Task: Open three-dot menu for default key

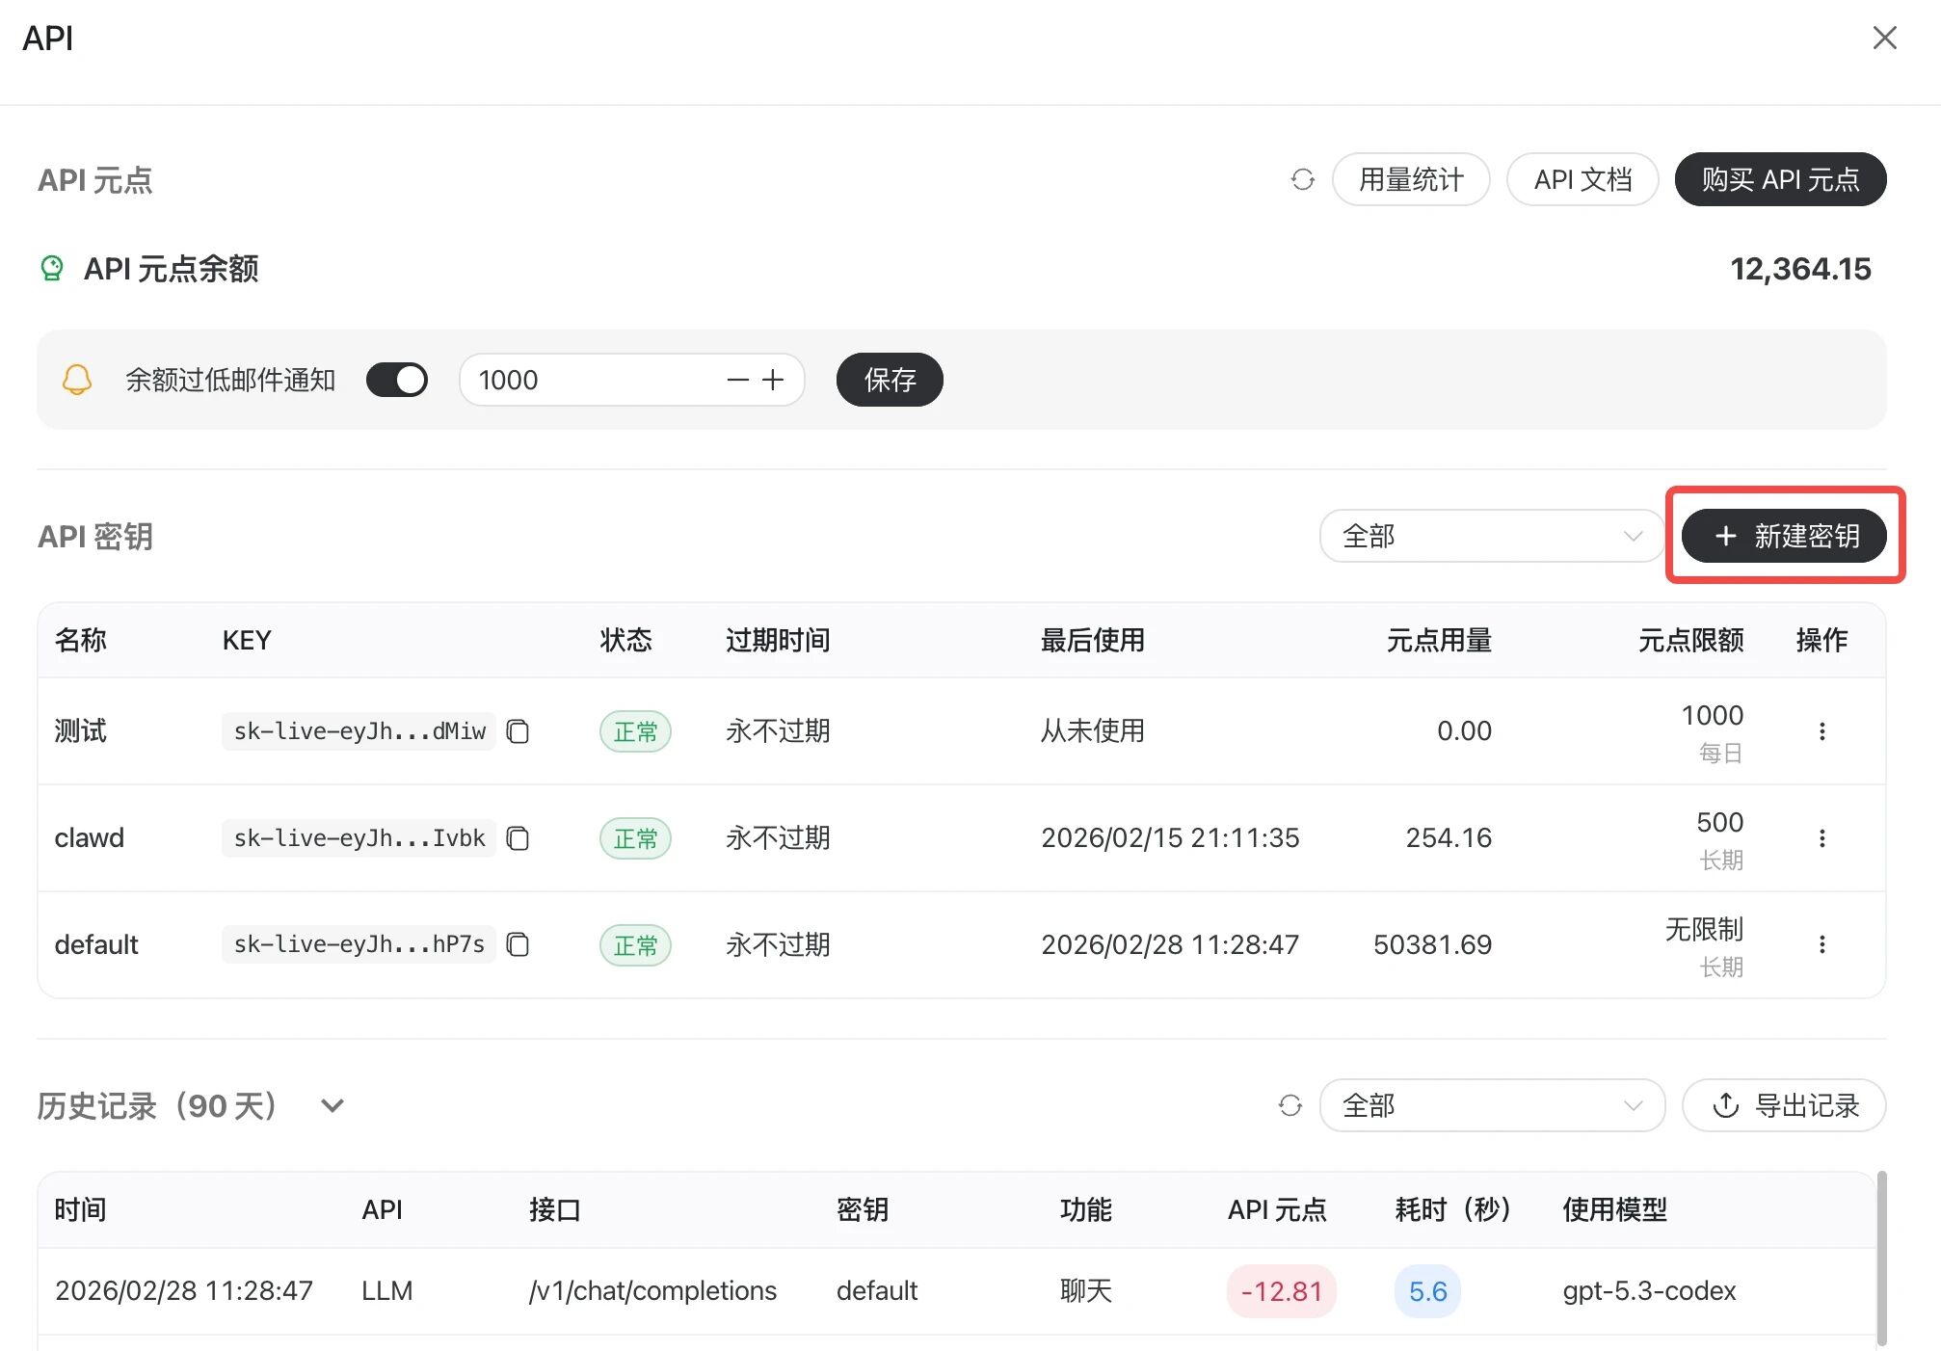Action: click(1821, 944)
